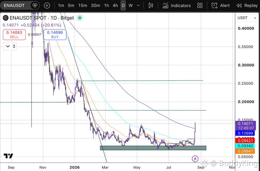Open the indicator templates grid icon
This screenshot has width=260, height=171.
tap(200, 6)
